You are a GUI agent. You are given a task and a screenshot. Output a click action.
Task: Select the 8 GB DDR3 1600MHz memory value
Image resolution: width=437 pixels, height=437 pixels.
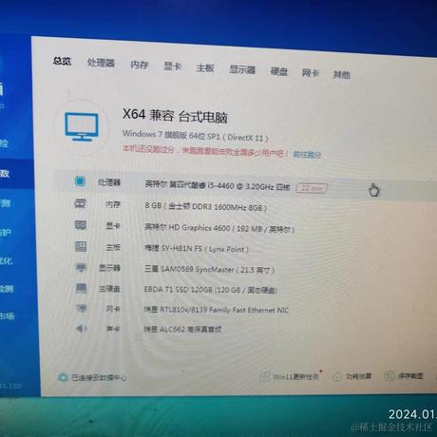pos(206,207)
